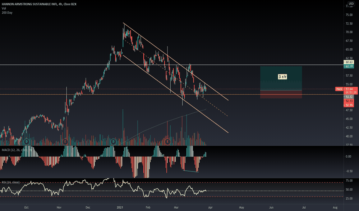Click the Feb date on time axis
359x211 pixels.
coord(148,207)
